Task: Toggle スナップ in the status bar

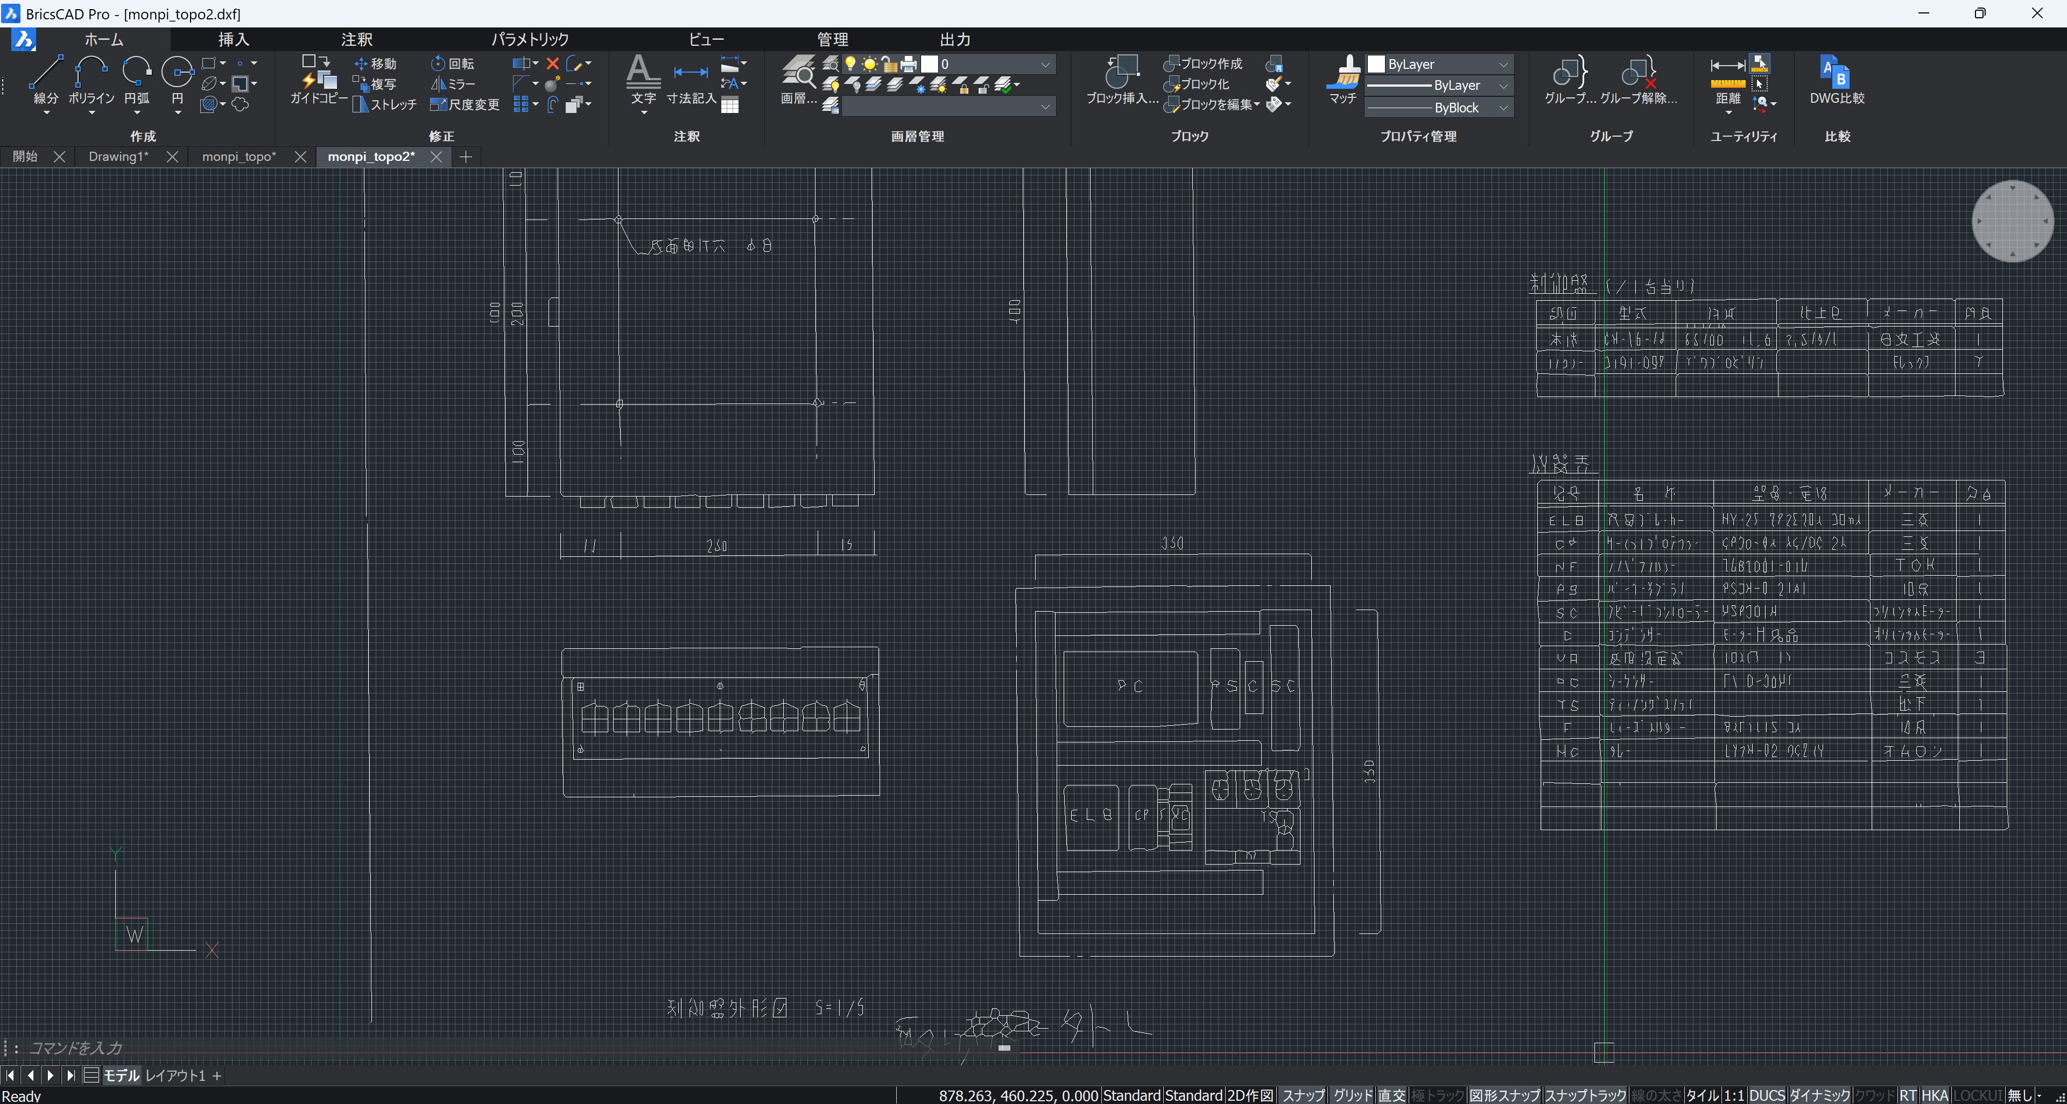Action: click(1302, 1095)
